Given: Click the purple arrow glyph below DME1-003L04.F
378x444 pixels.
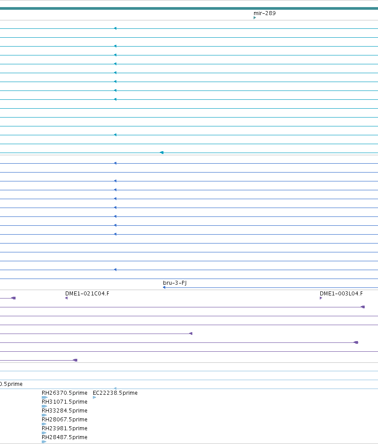Looking at the screenshot, I should tap(321, 298).
